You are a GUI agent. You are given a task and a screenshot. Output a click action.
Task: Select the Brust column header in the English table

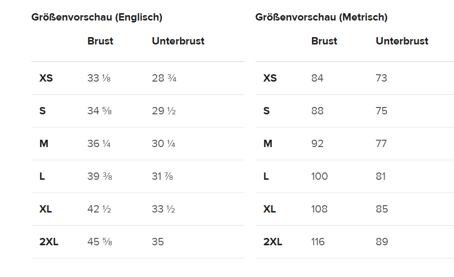(100, 41)
